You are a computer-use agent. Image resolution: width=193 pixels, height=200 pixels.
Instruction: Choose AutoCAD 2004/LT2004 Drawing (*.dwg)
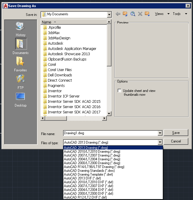[113, 159]
